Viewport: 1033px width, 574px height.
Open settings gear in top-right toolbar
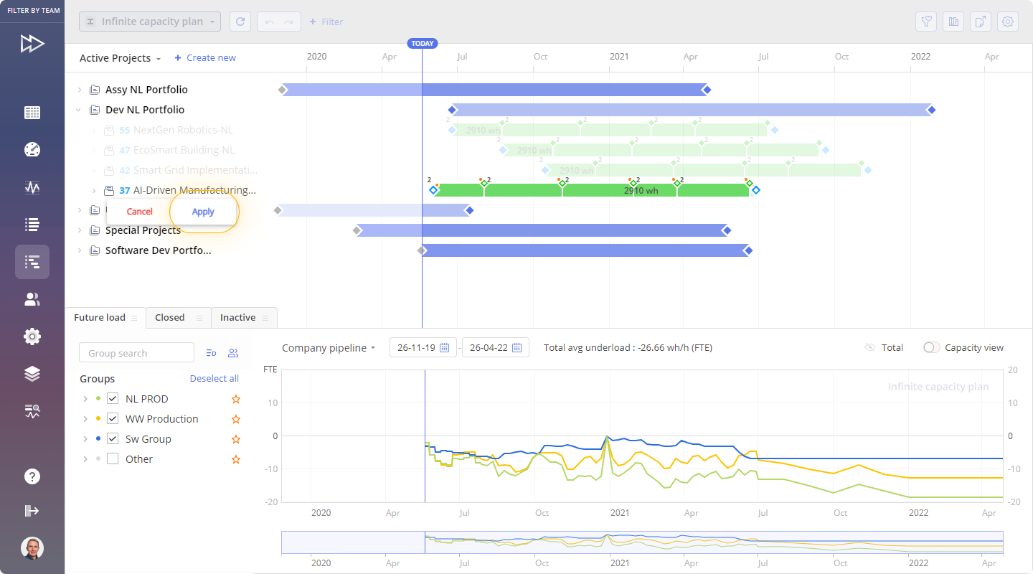pyautogui.click(x=1008, y=22)
